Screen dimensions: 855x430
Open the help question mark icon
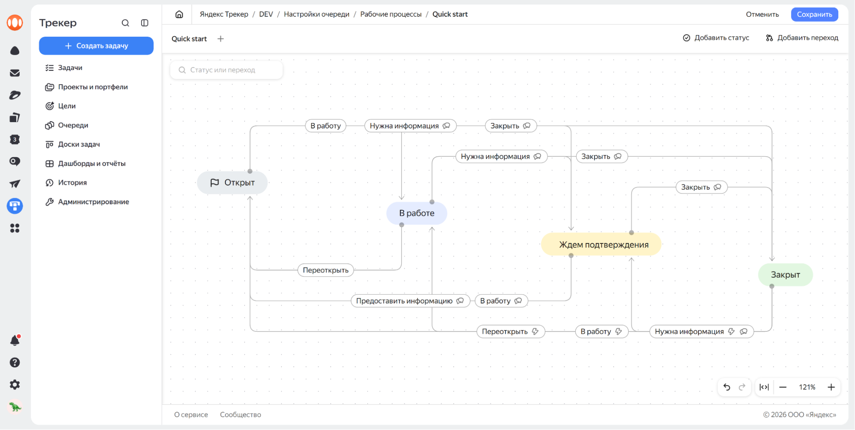(x=15, y=363)
